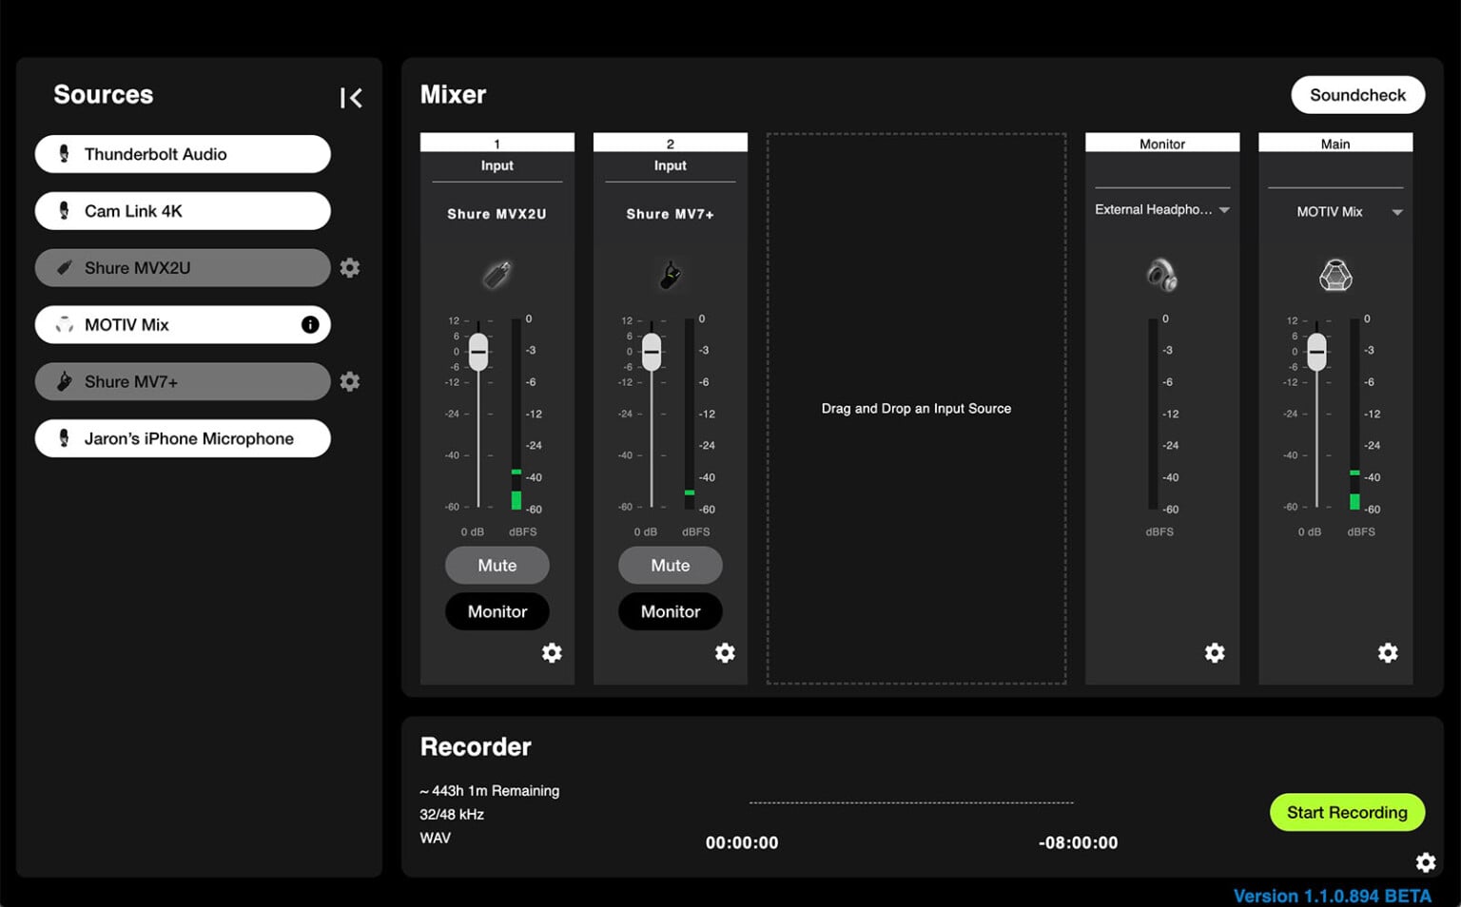Open the Main channel settings gear

click(x=1388, y=653)
